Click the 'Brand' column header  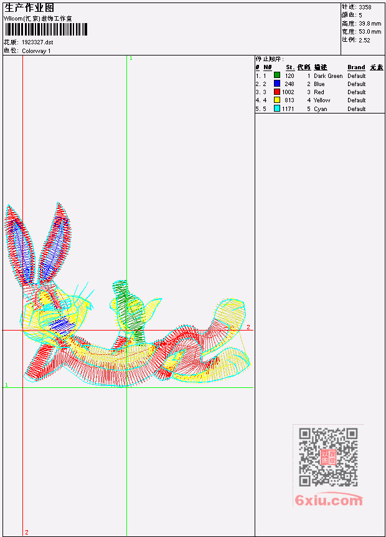pos(356,67)
